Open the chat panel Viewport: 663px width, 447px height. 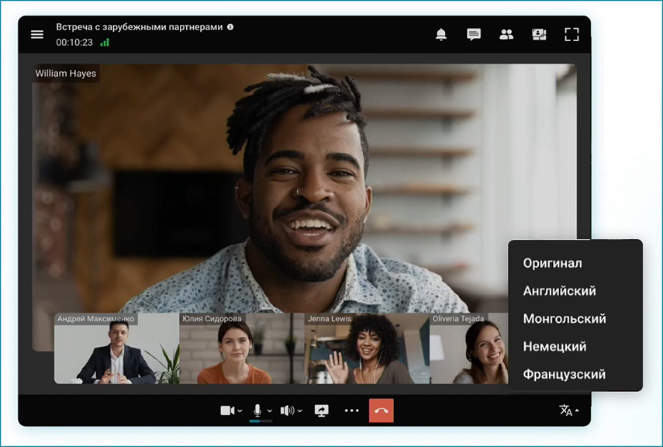coord(474,34)
